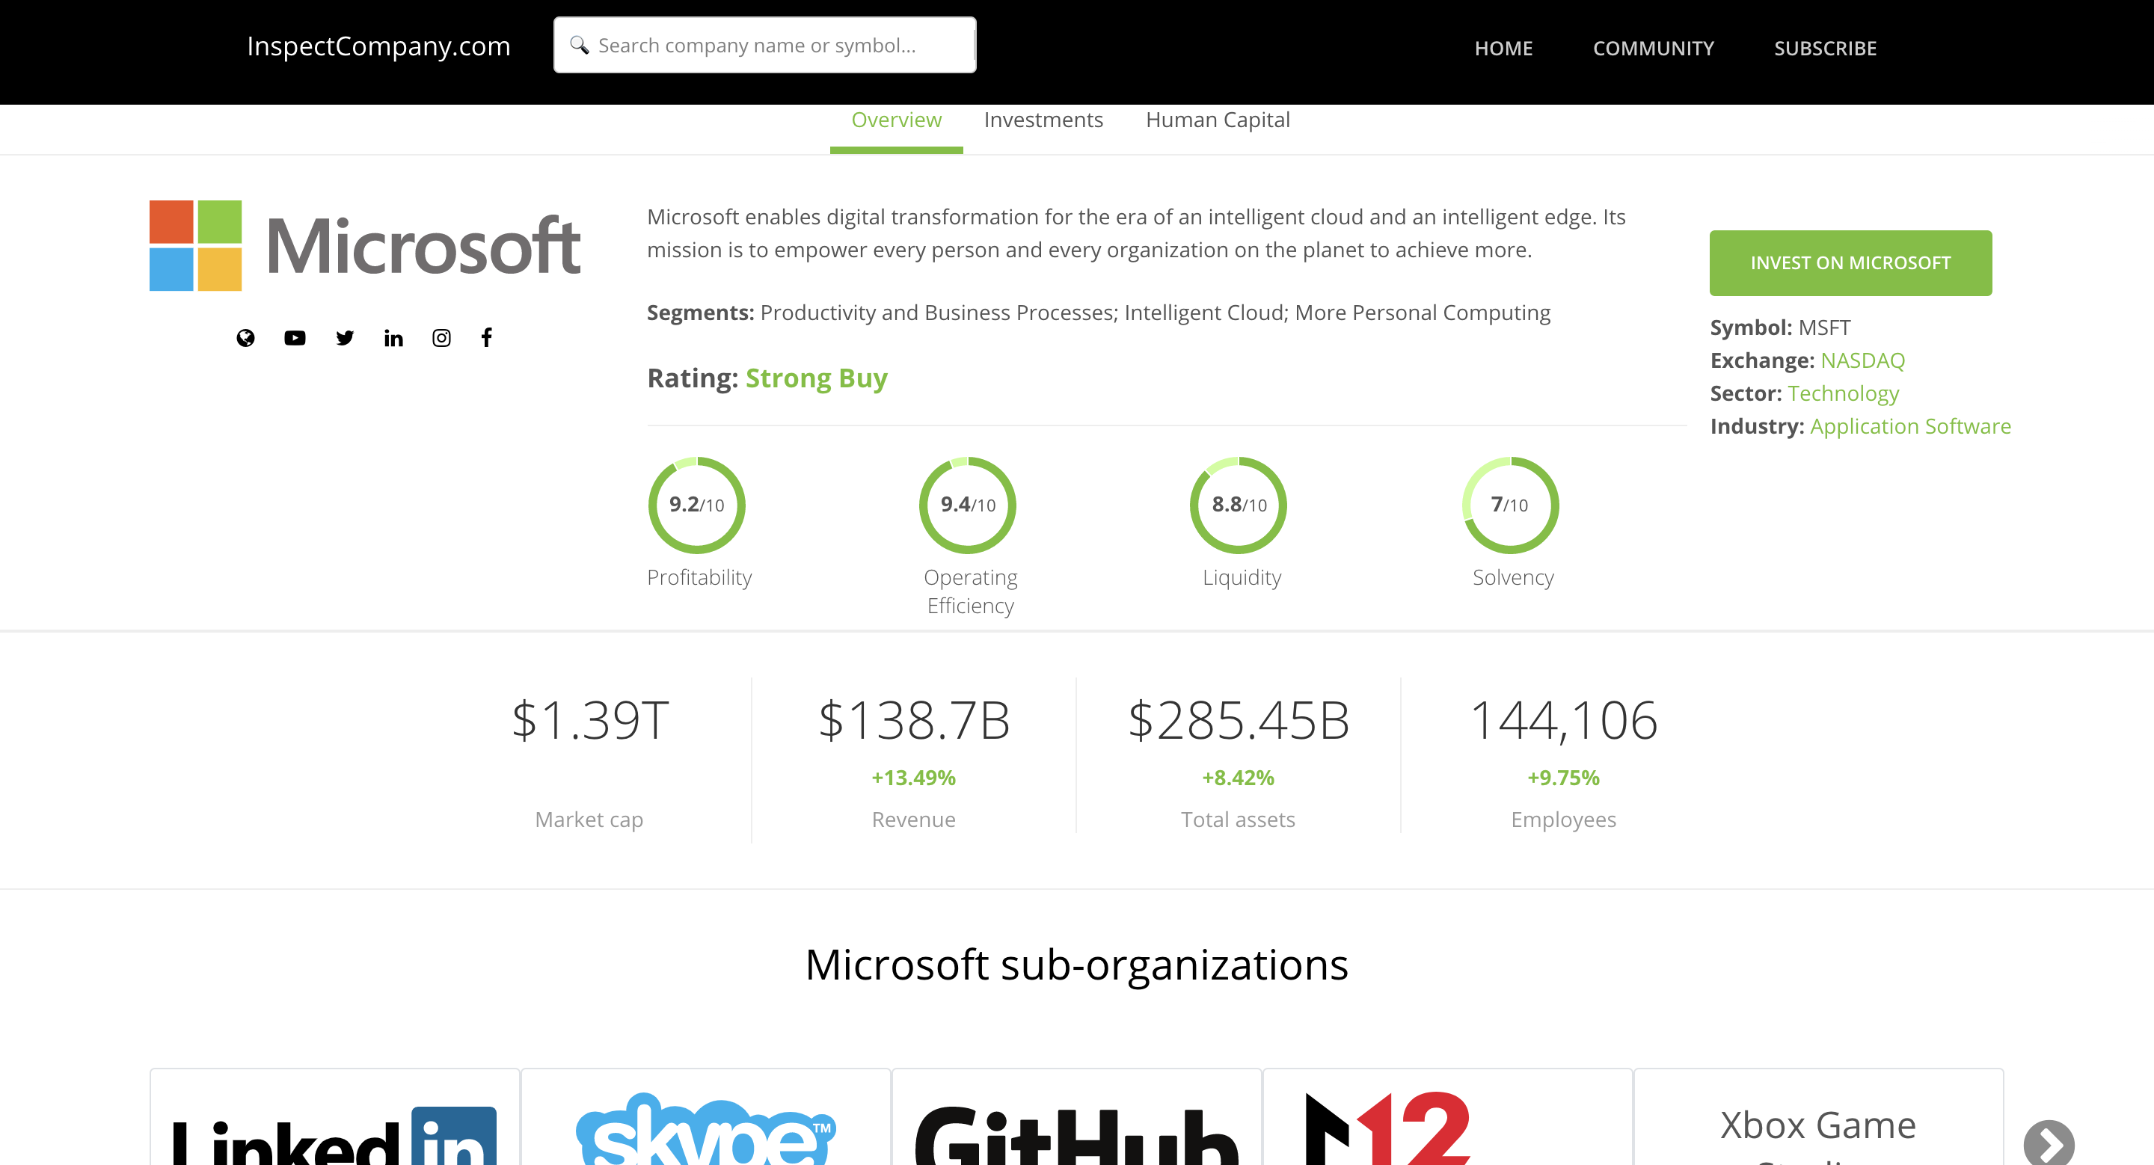The width and height of the screenshot is (2154, 1165).
Task: Click the magnifier icon in search box
Action: click(x=580, y=45)
